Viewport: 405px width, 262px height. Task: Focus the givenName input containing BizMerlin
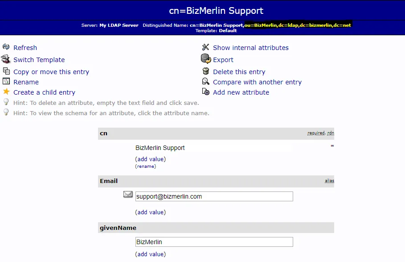214,242
